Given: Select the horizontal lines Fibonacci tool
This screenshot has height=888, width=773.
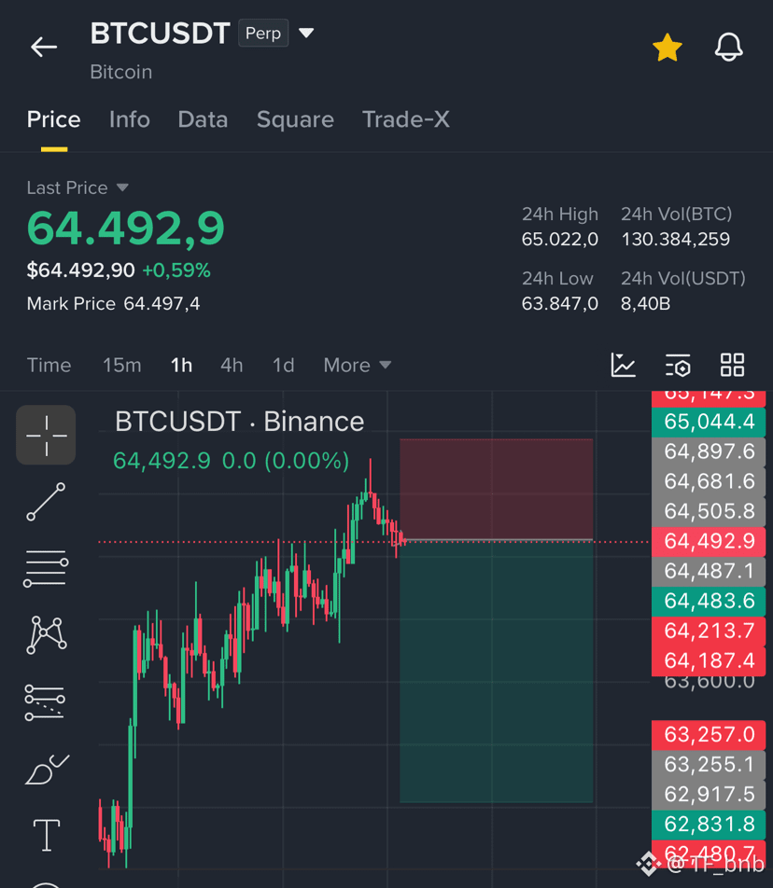Looking at the screenshot, I should tap(46, 568).
